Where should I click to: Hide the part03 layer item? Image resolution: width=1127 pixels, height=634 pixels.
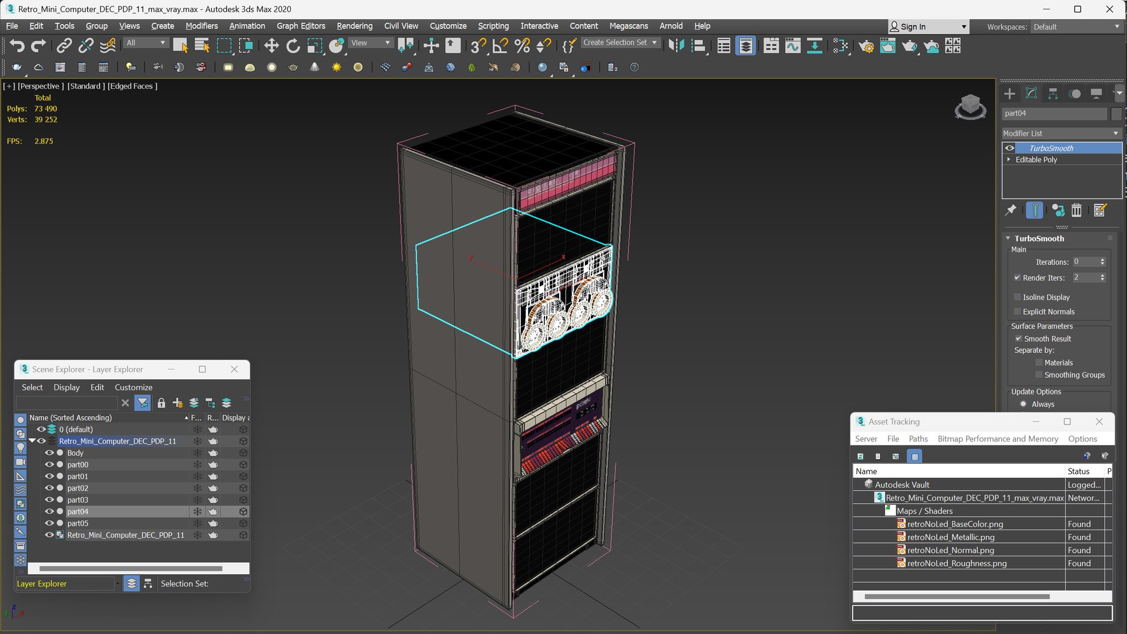[49, 500]
